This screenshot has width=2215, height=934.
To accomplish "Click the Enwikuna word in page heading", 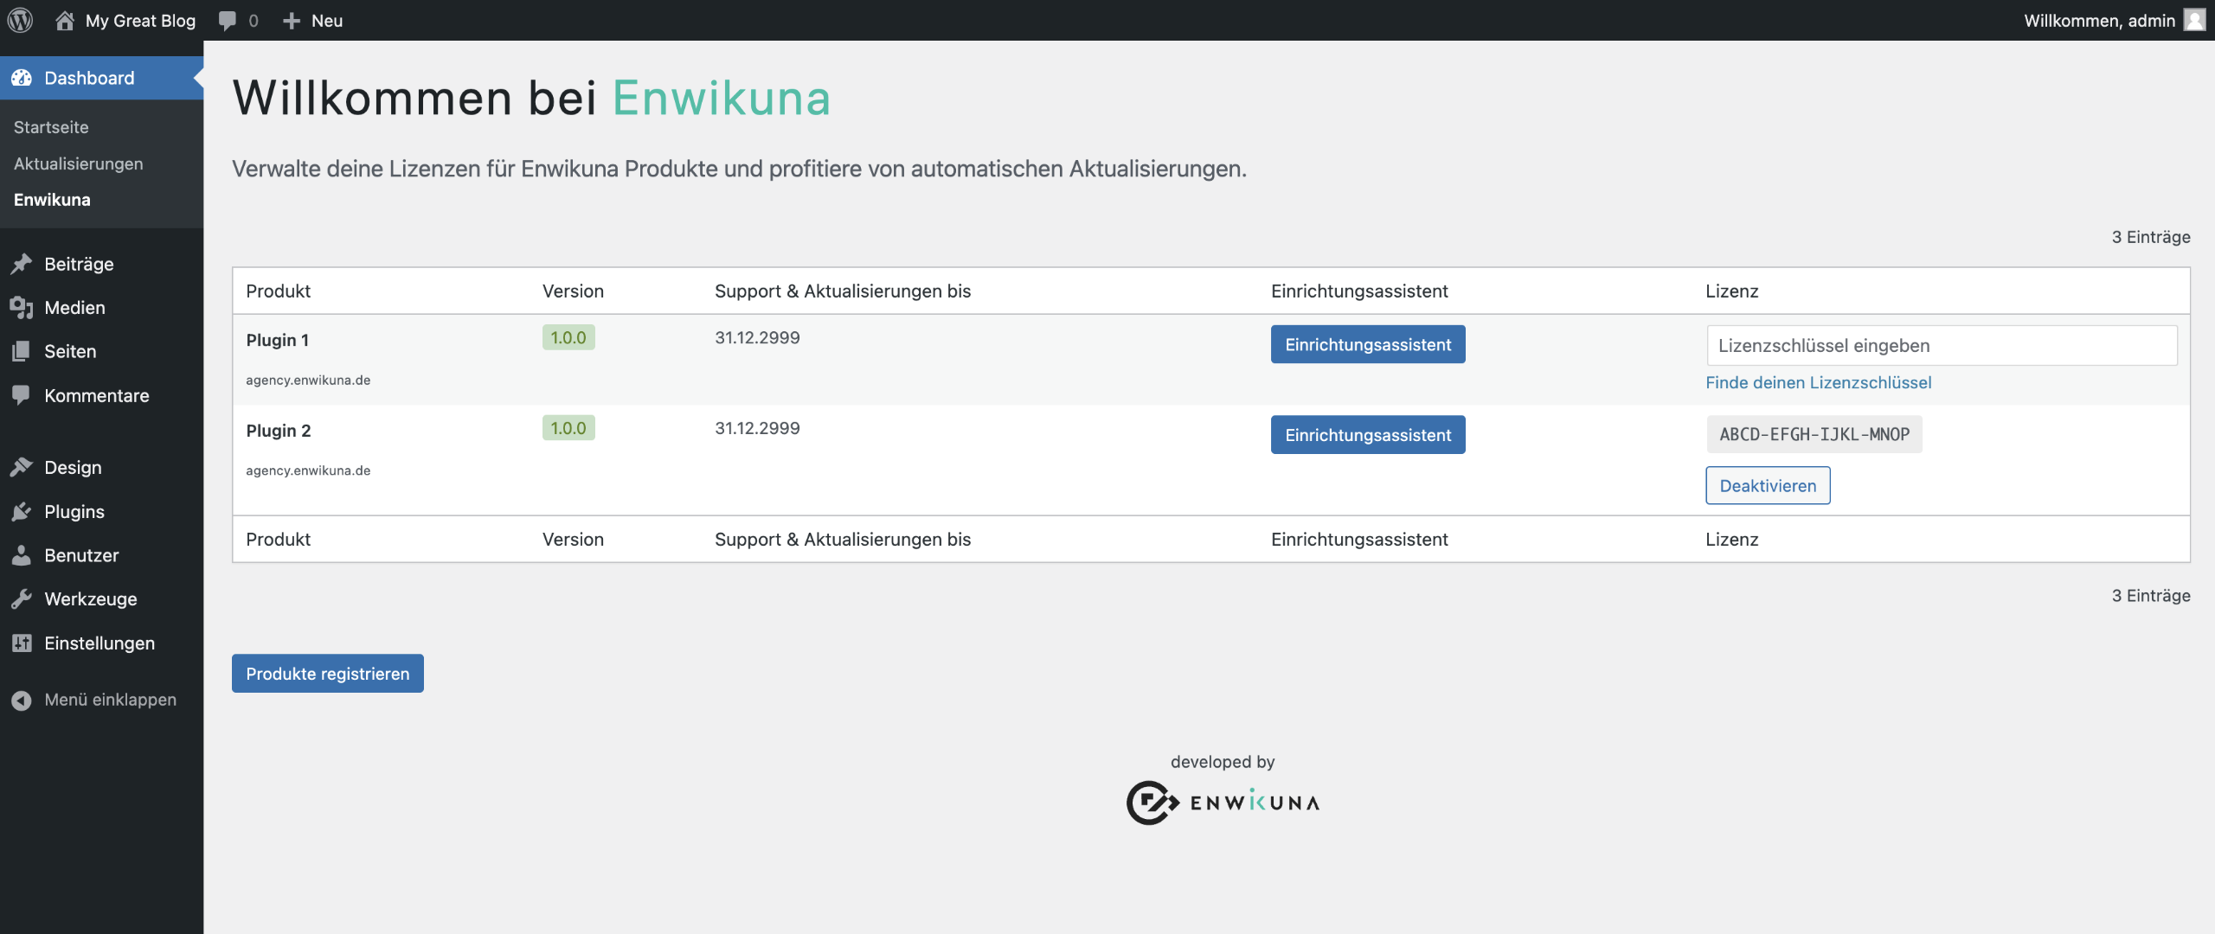I will pos(722,98).
